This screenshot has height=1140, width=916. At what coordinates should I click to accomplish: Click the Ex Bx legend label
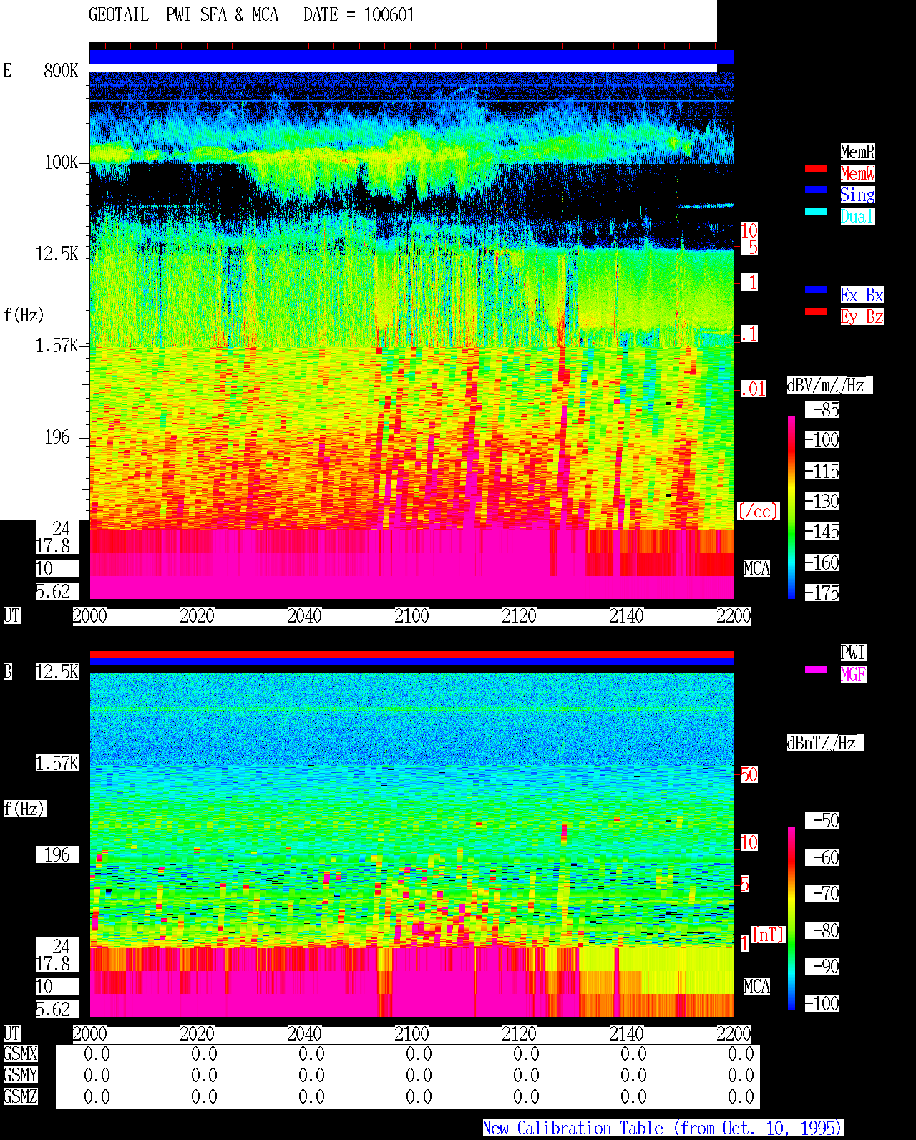point(862,295)
